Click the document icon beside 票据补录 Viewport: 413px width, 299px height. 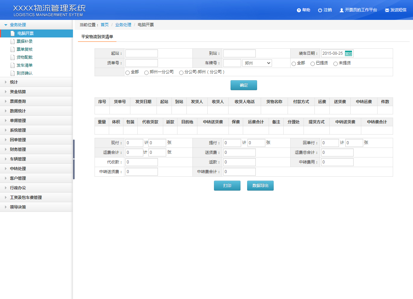tap(13, 41)
